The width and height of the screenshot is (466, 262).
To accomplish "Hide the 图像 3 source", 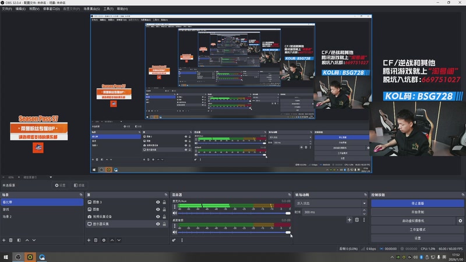I will point(158,202).
